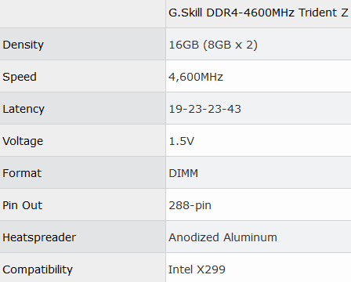Image resolution: width=351 pixels, height=282 pixels.
Task: Select the Density row label
Action: [23, 45]
